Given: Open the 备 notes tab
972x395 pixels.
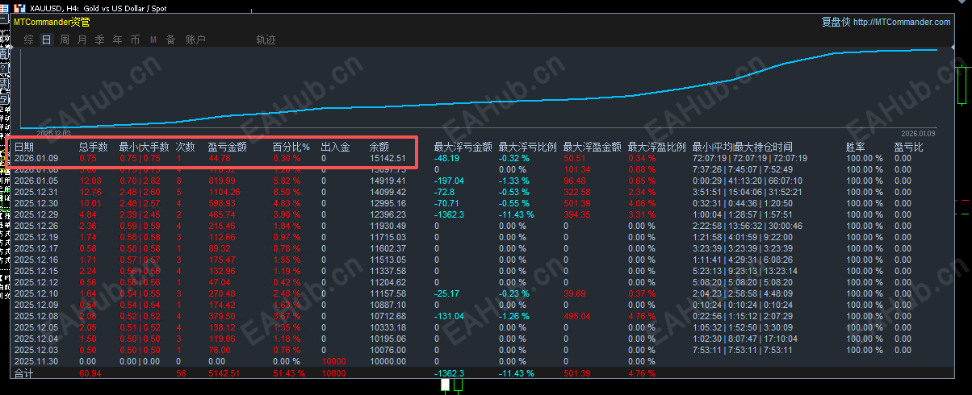Looking at the screenshot, I should [x=171, y=39].
